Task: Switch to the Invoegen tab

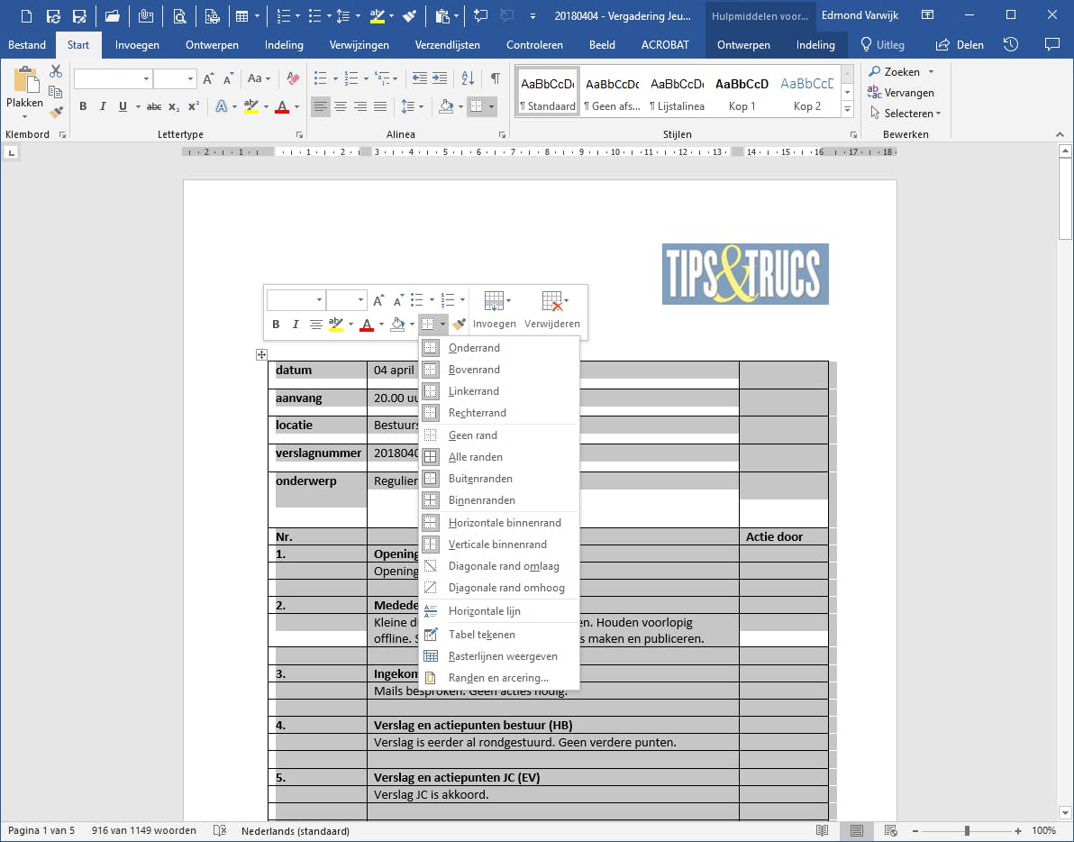Action: tap(137, 45)
